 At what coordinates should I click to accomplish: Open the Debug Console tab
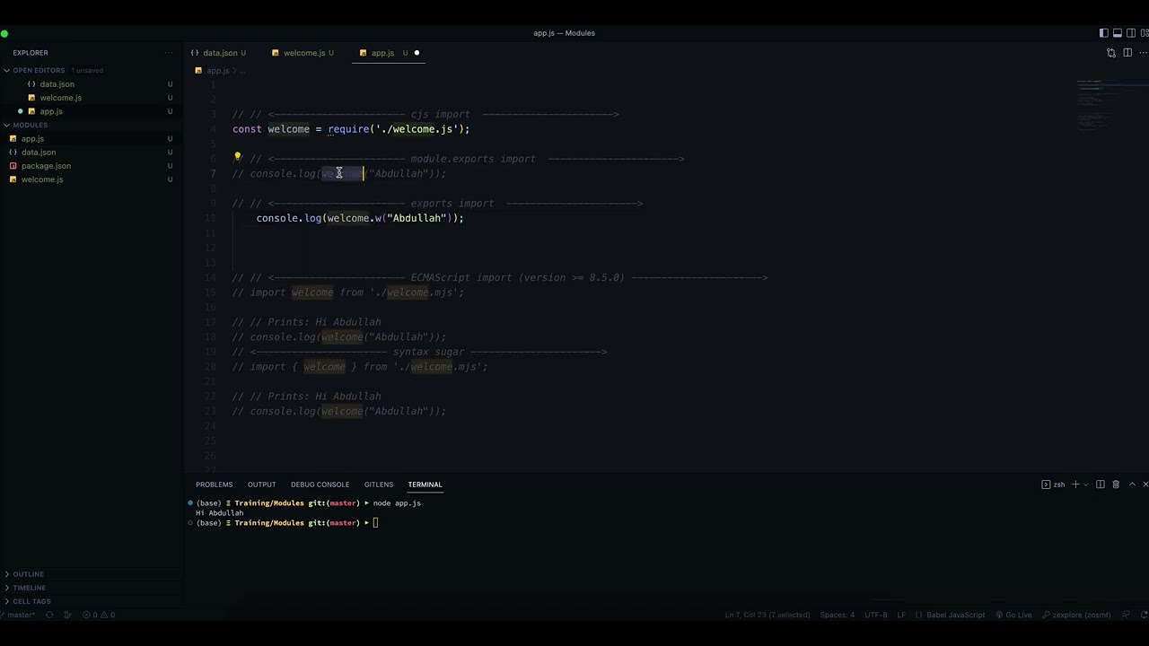click(x=320, y=484)
